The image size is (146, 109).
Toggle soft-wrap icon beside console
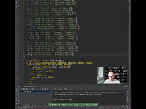[128, 97]
